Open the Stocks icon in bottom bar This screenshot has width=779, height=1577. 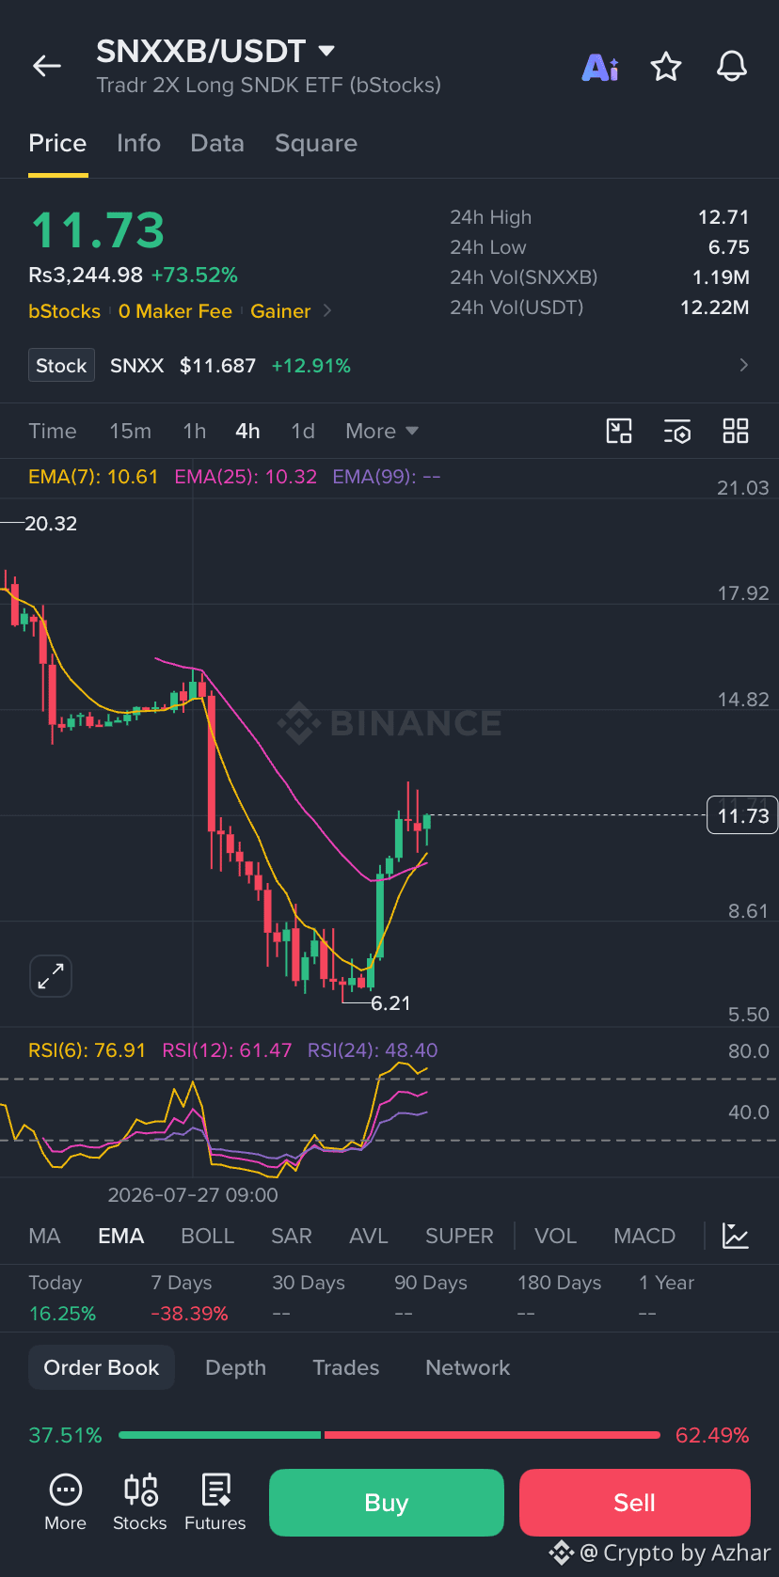[140, 1502]
